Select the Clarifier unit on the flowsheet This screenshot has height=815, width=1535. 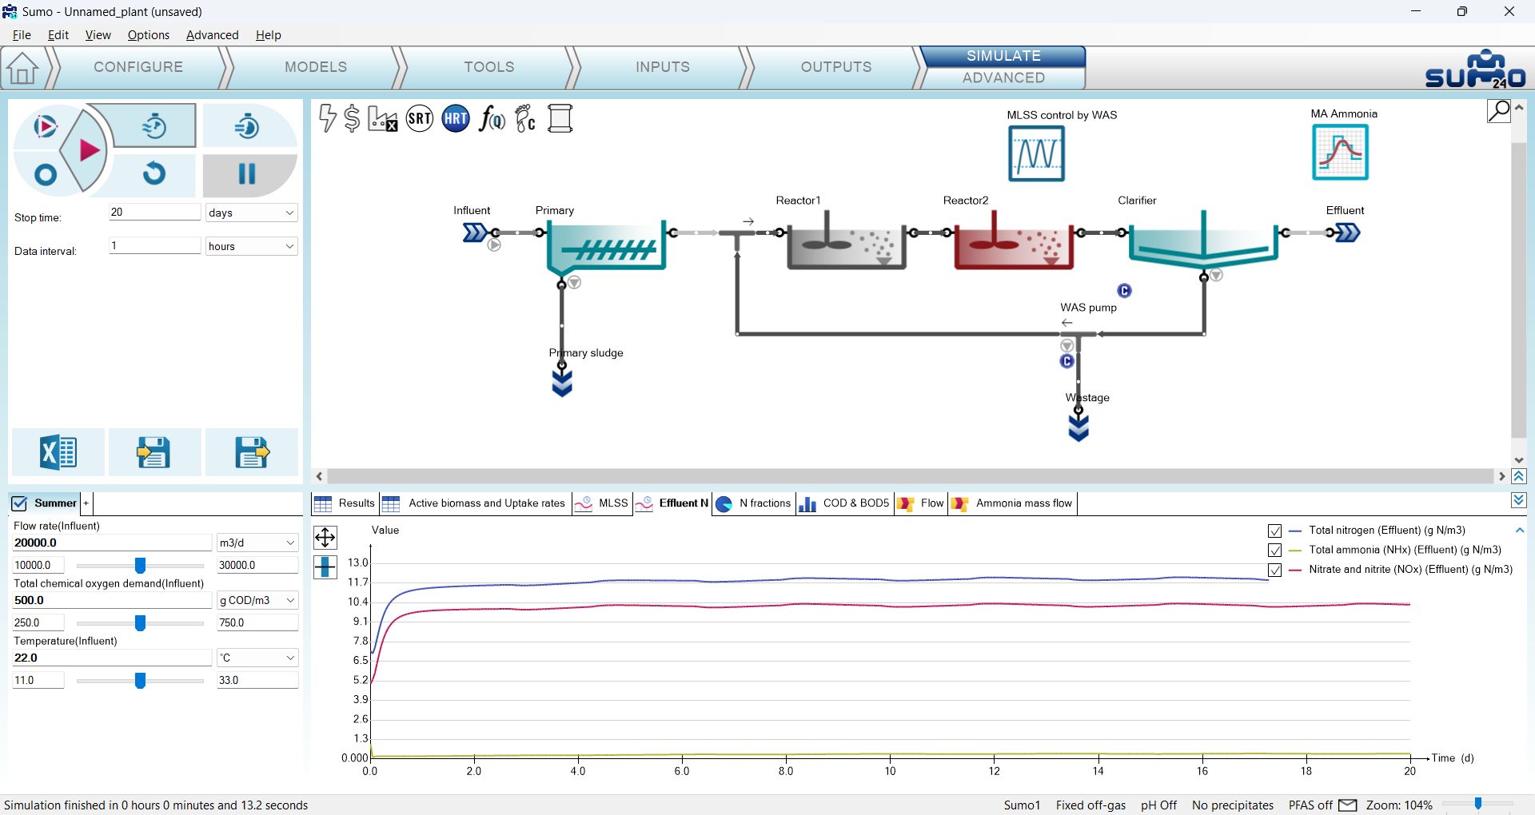coord(1203,238)
